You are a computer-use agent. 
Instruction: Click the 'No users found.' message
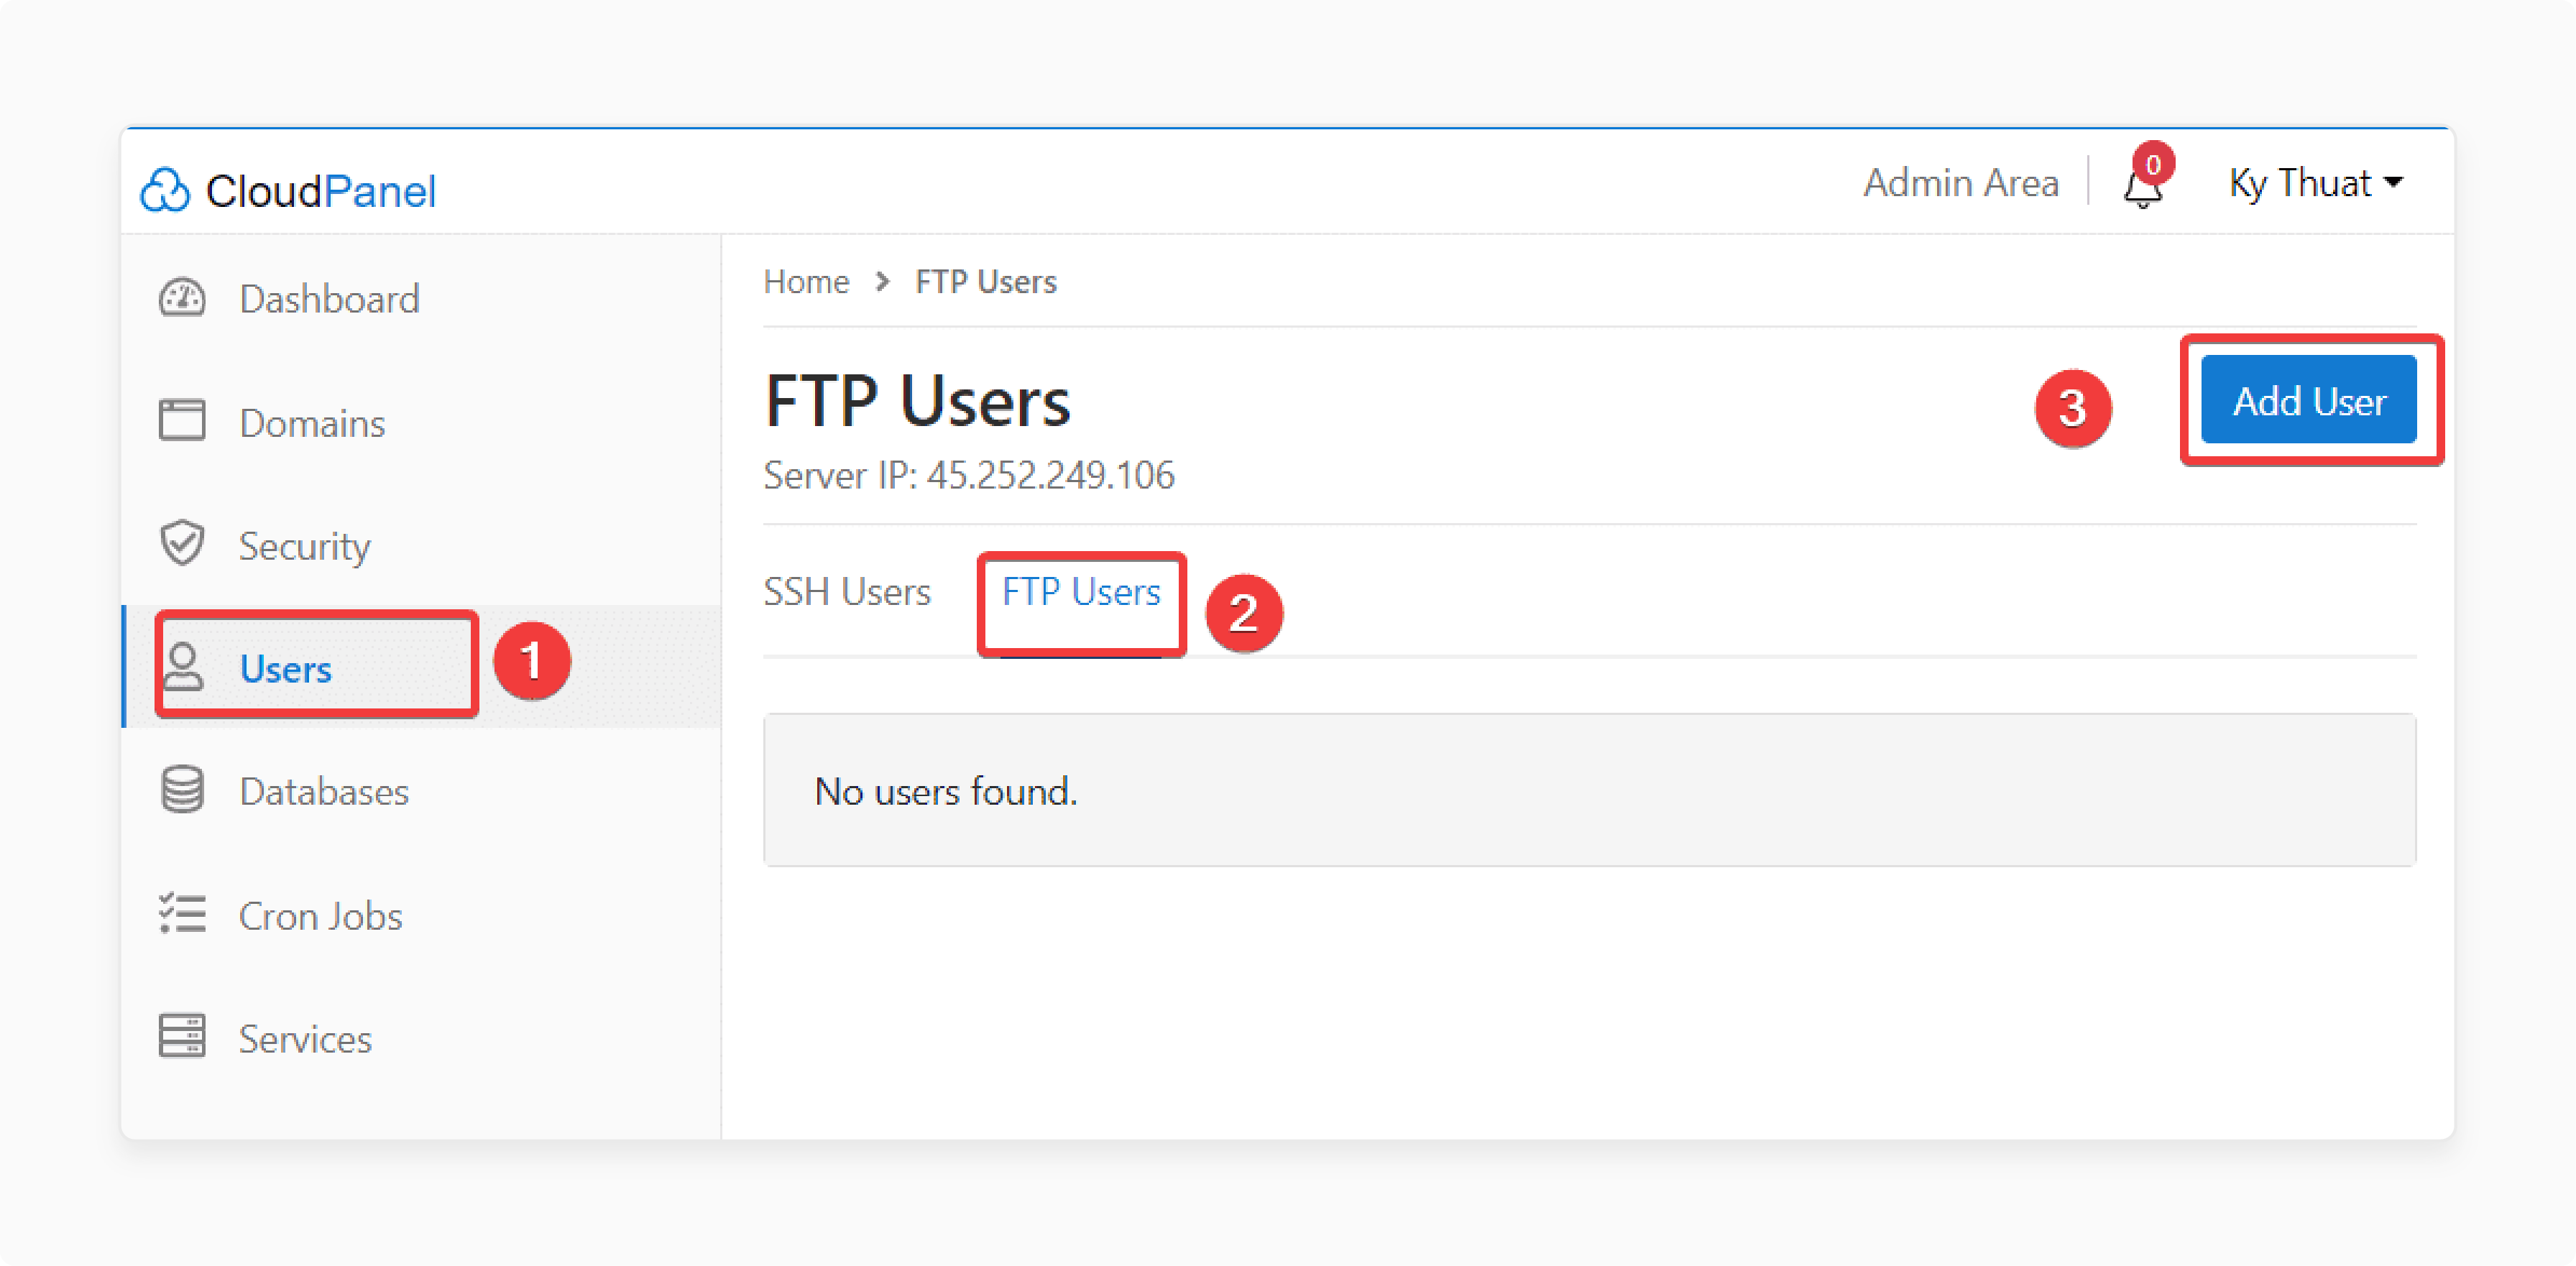coord(946,791)
